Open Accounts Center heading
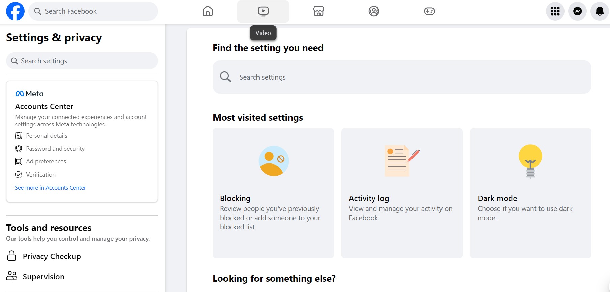This screenshot has height=292, width=610. 44,106
